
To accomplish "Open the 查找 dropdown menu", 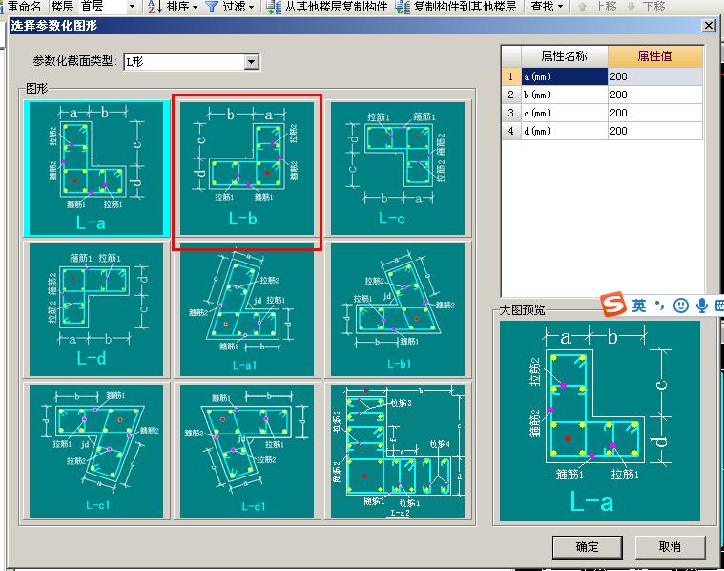I will [x=548, y=7].
